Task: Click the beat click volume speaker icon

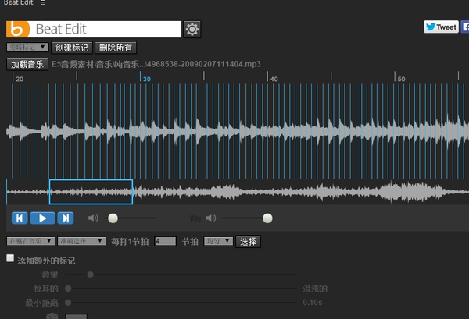Action: pyautogui.click(x=223, y=218)
